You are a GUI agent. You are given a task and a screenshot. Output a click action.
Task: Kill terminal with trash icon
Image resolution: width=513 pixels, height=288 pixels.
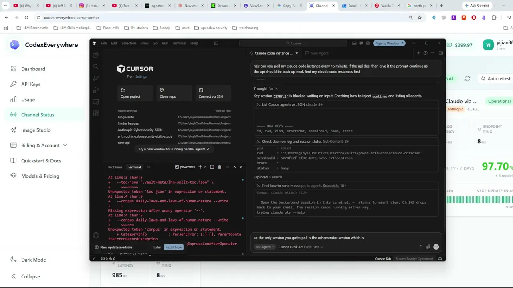219,167
